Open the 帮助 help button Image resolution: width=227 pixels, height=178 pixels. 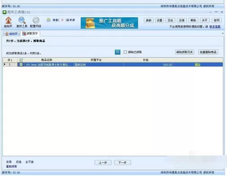click(193, 20)
